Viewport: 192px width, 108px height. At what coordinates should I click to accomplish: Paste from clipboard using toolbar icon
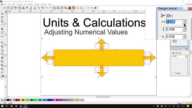(43, 8)
